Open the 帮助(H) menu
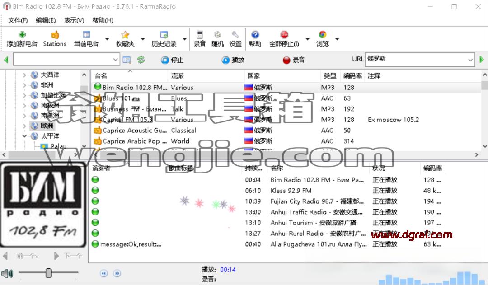The width and height of the screenshot is (488, 285). (103, 20)
